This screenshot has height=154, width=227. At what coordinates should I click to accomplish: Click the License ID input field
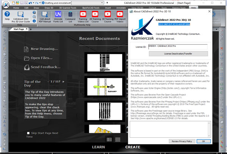177,47
